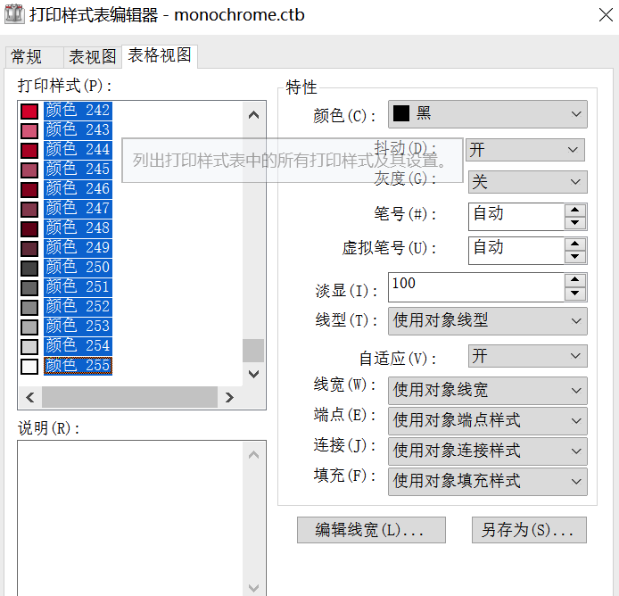Decrease 笔号(#) with the down arrow
This screenshot has height=596, width=619.
(x=575, y=223)
